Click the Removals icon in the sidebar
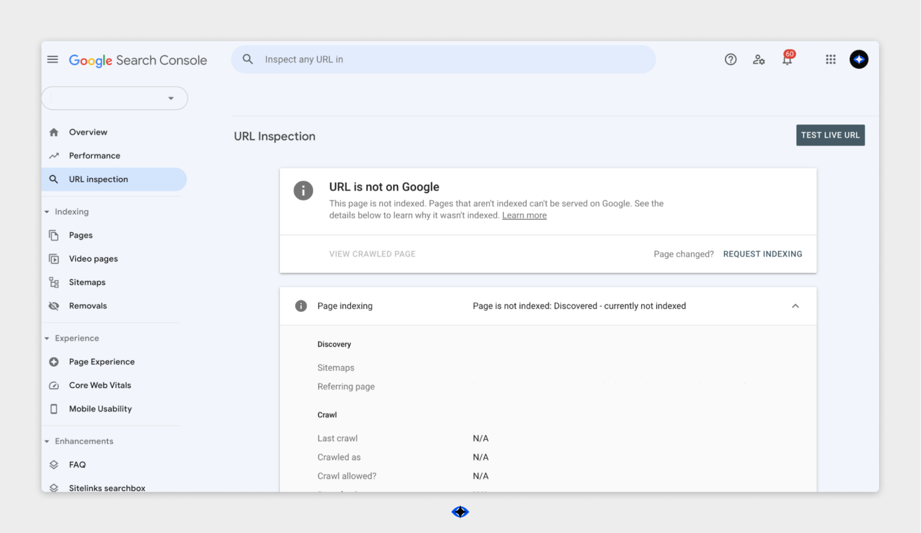Viewport: 921px width, 533px height. (54, 306)
